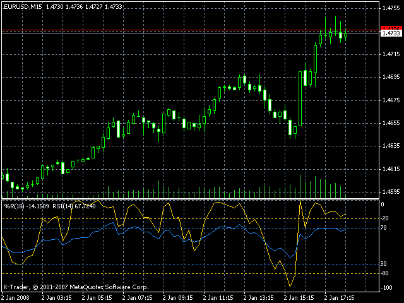Image resolution: width=404 pixels, height=303 pixels.
Task: Click the 2 Jan 13:15 time label
Action: (x=259, y=298)
